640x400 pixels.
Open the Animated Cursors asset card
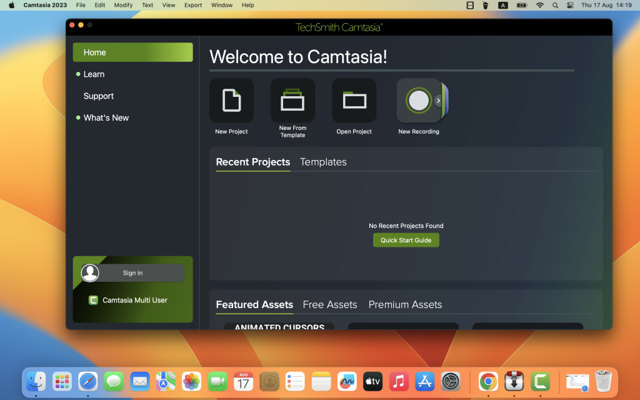coord(279,326)
